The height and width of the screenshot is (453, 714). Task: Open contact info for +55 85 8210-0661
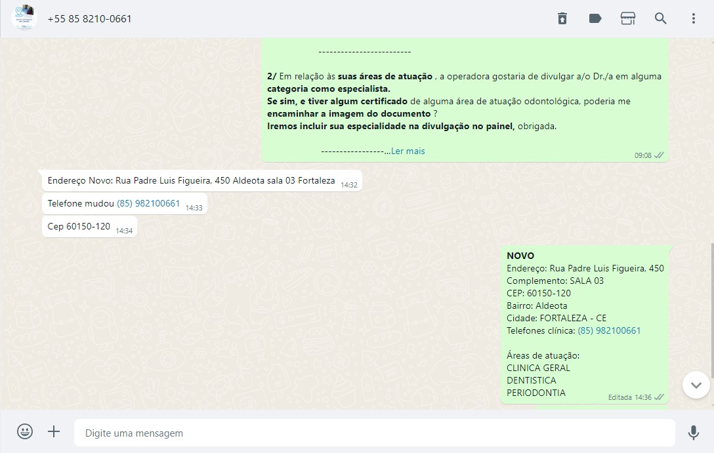click(90, 18)
